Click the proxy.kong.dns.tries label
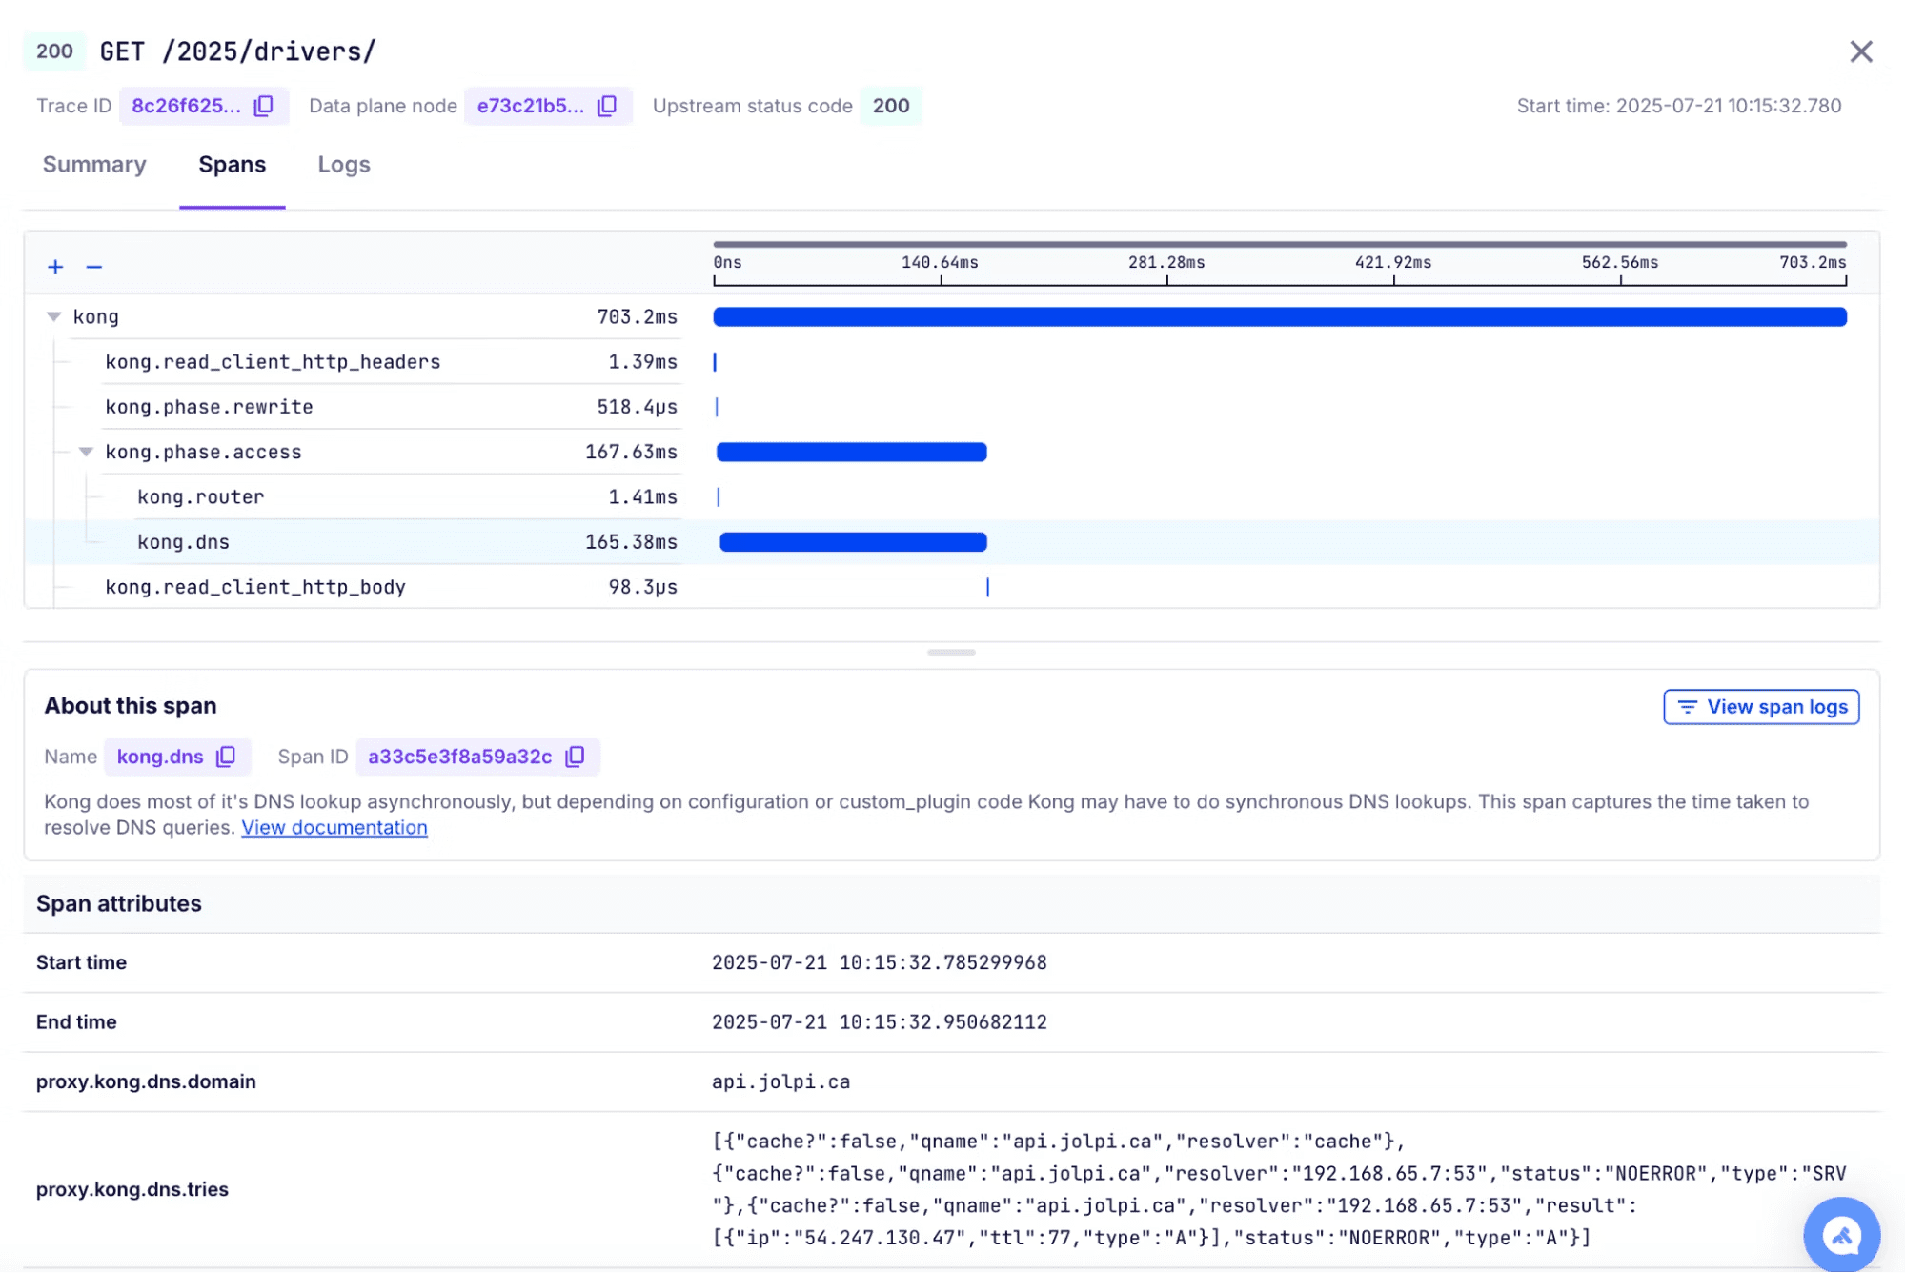Image resolution: width=1905 pixels, height=1273 pixels. (132, 1189)
